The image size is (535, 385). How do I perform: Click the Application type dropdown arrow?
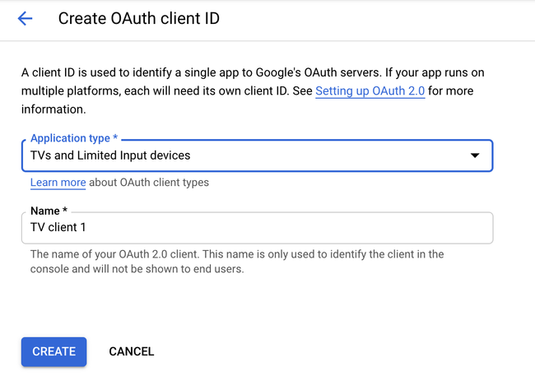(x=474, y=155)
